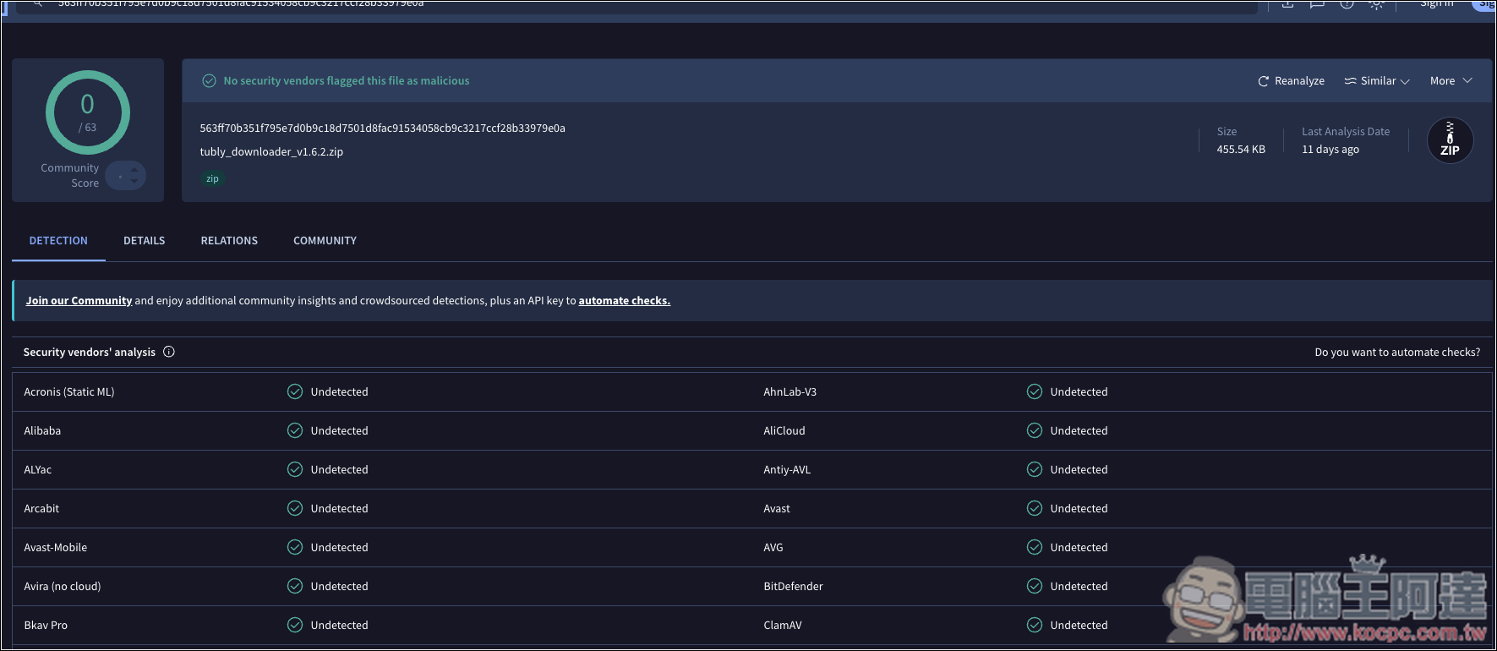Viewport: 1497px width, 651px height.
Task: Click 'Do you want to automate checks?'
Action: click(x=1397, y=353)
